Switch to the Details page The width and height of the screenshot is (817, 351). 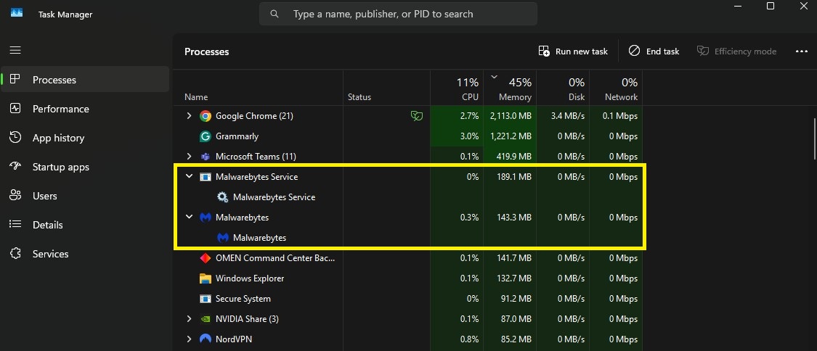coord(85,225)
